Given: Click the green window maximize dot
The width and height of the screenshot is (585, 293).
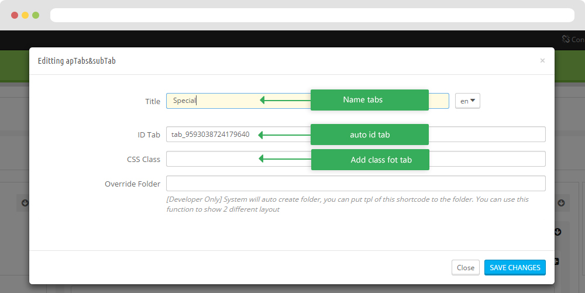Looking at the screenshot, I should 36,15.
